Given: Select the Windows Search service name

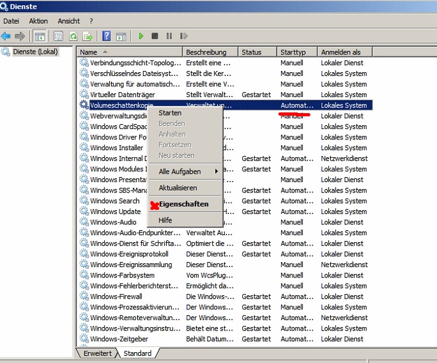Looking at the screenshot, I should tap(115, 201).
